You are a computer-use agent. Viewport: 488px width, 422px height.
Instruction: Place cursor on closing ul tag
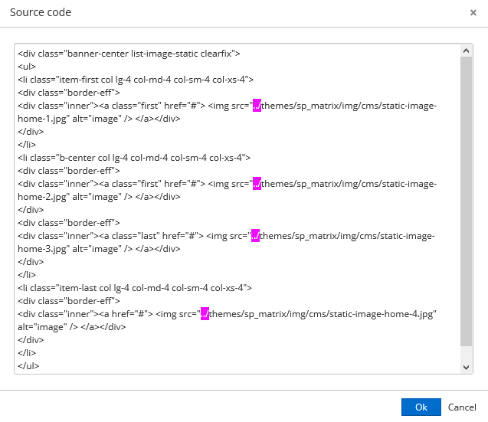[x=28, y=366]
